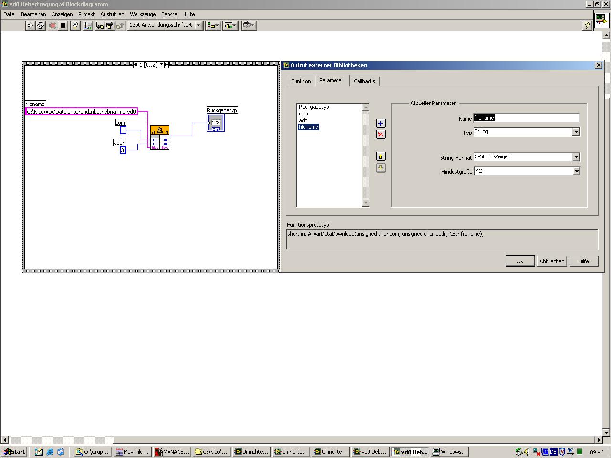Go to previous case in the case selector
Screen dimensions: 611x458
click(136, 65)
